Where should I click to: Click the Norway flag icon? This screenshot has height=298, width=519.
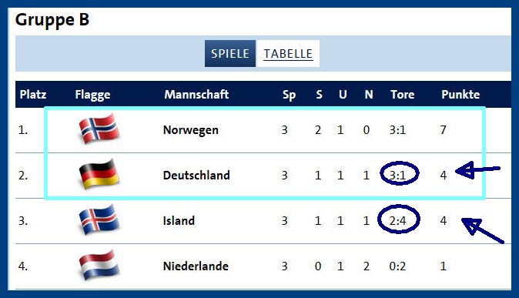pyautogui.click(x=99, y=129)
